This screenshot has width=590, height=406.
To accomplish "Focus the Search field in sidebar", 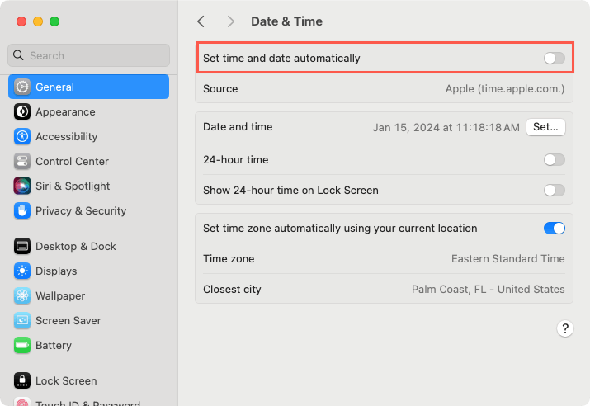I will pyautogui.click(x=89, y=55).
